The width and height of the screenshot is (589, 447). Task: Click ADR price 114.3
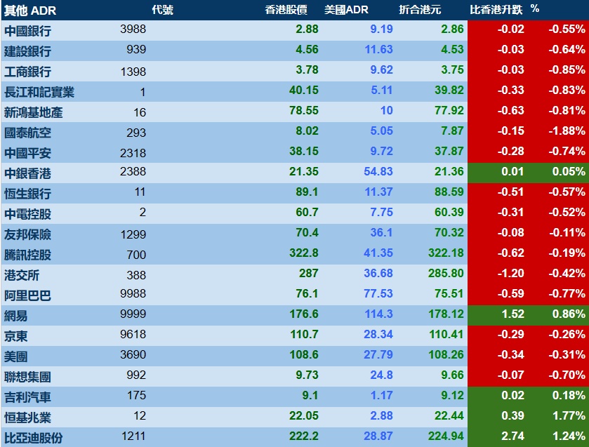pos(378,314)
